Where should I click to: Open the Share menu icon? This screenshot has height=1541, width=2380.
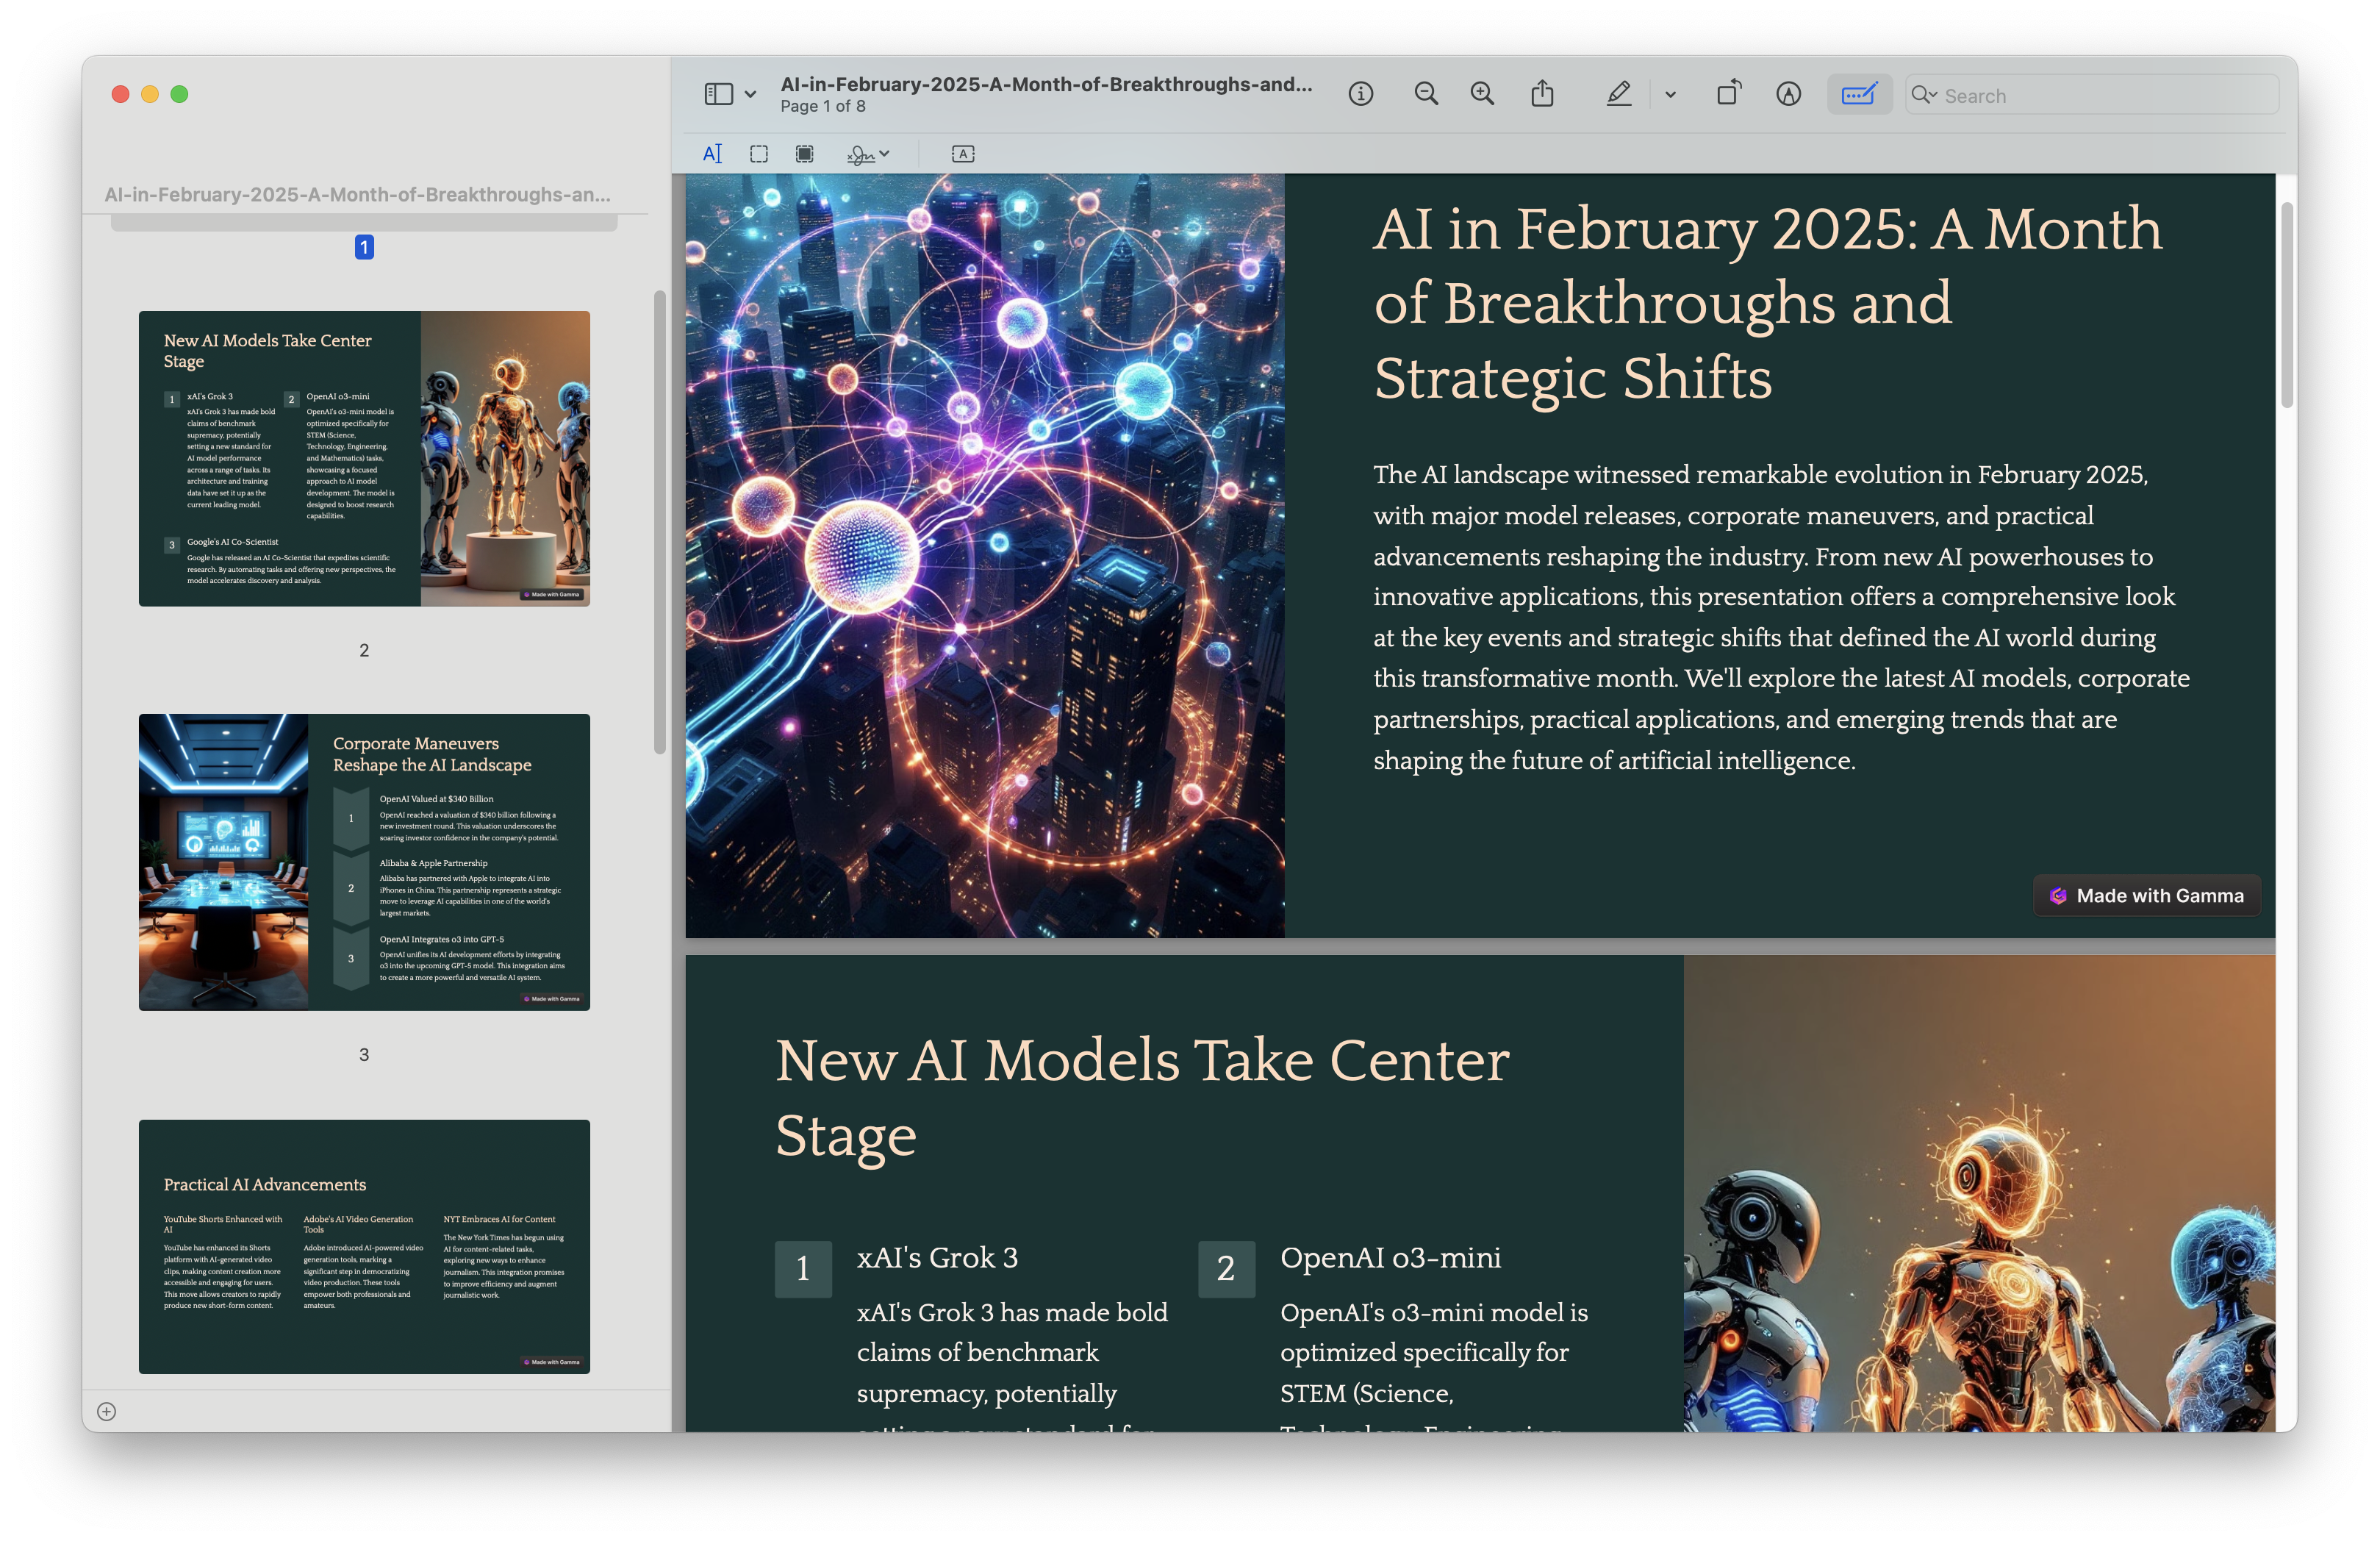(x=1542, y=94)
